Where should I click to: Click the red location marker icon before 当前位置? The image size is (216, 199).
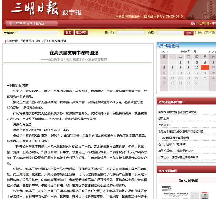coord(5,41)
